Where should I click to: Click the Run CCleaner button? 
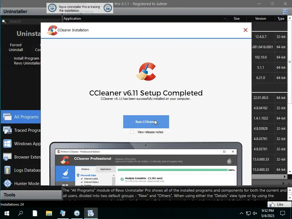coord(146,122)
